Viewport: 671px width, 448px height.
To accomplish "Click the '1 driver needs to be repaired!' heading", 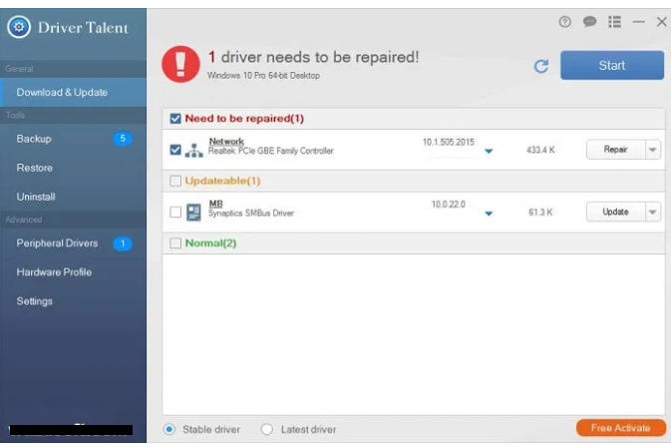I will 313,57.
